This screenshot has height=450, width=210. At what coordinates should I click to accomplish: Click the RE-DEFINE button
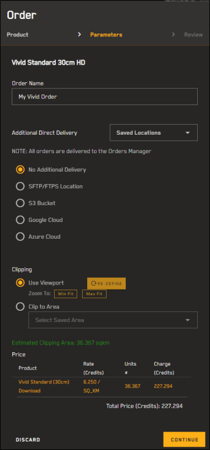pos(107,283)
